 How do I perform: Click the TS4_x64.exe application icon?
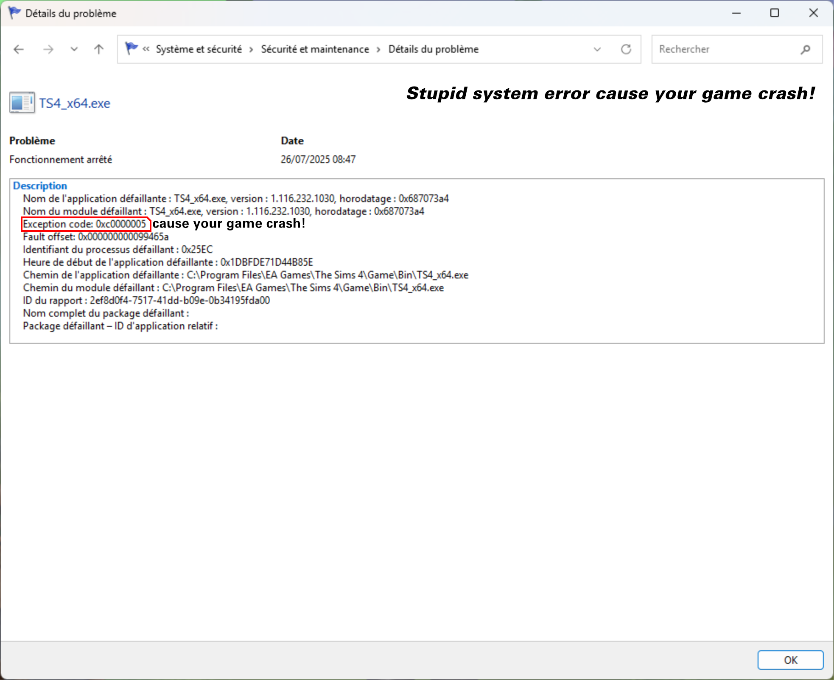pos(22,103)
